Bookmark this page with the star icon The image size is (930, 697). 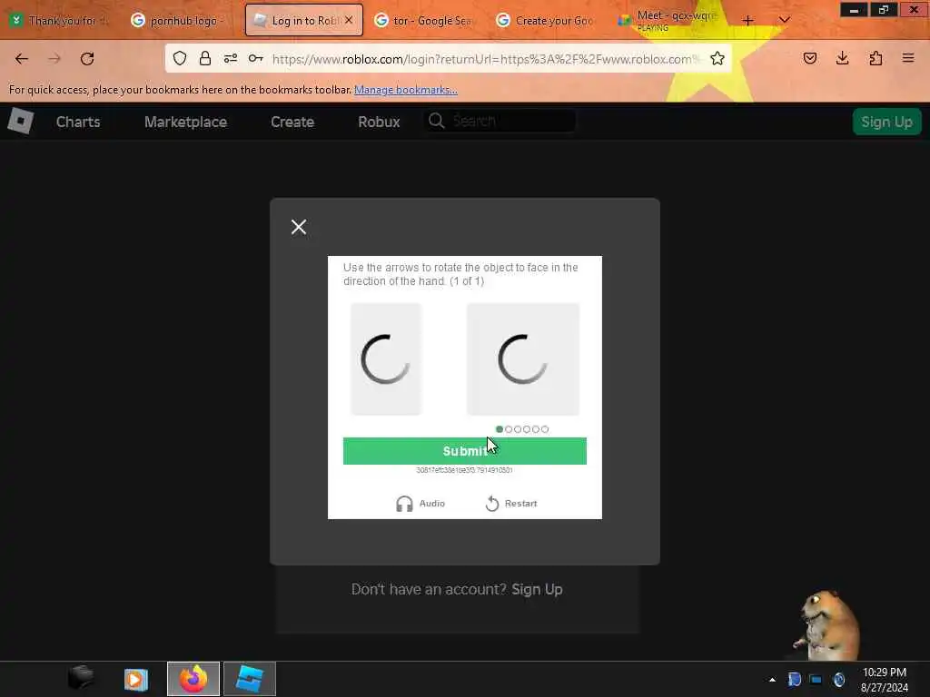(717, 58)
